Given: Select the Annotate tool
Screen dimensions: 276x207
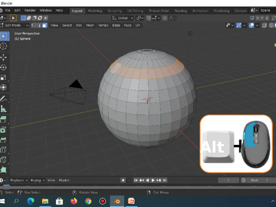Looking at the screenshot, I should [x=3, y=99].
